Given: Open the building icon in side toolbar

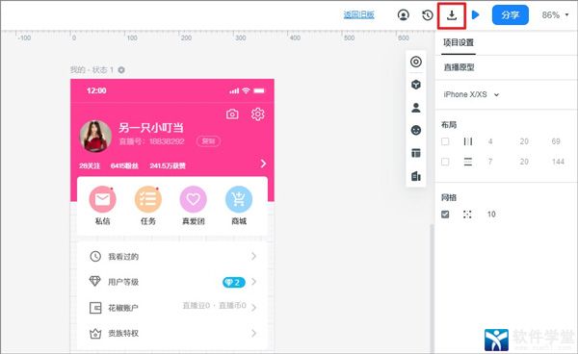Looking at the screenshot, I should coord(416,176).
